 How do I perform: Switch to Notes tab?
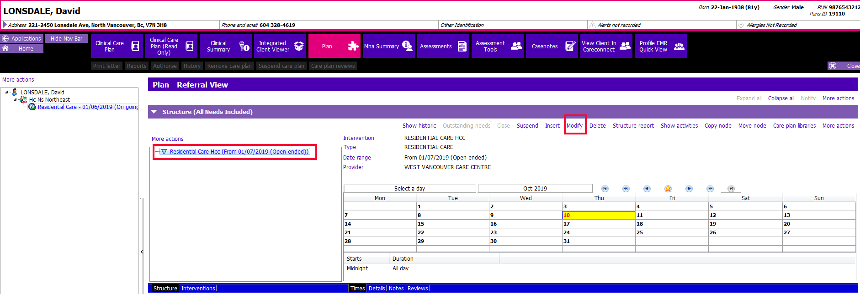[x=396, y=289]
